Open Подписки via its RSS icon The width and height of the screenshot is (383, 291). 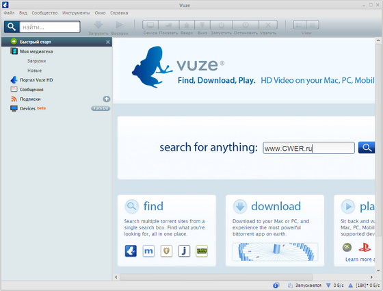14,99
